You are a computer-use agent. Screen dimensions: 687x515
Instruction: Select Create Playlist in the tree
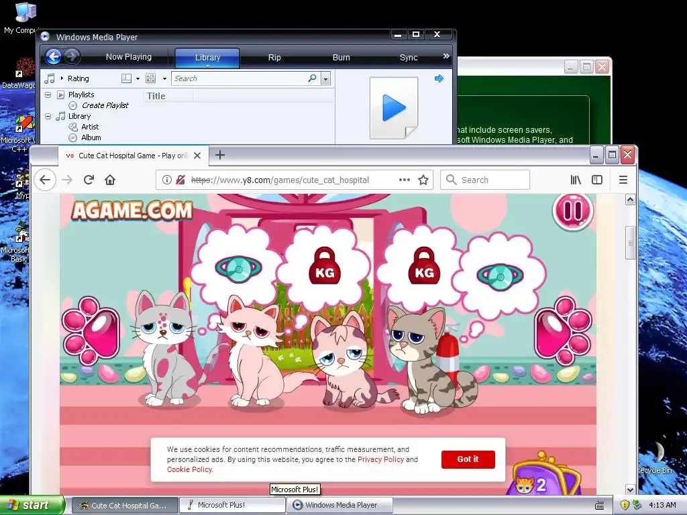pyautogui.click(x=105, y=105)
